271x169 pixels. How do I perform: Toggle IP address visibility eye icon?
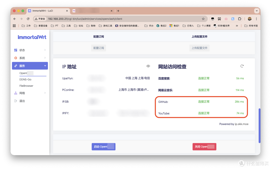[x=148, y=66]
